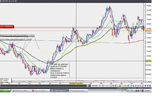Select the 100 Exponential Moving Average label
The image size is (165, 103).
click(x=17, y=36)
